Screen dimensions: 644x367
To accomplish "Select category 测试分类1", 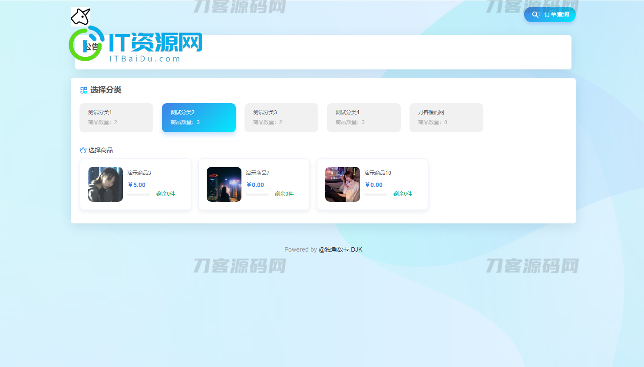I will 116,118.
